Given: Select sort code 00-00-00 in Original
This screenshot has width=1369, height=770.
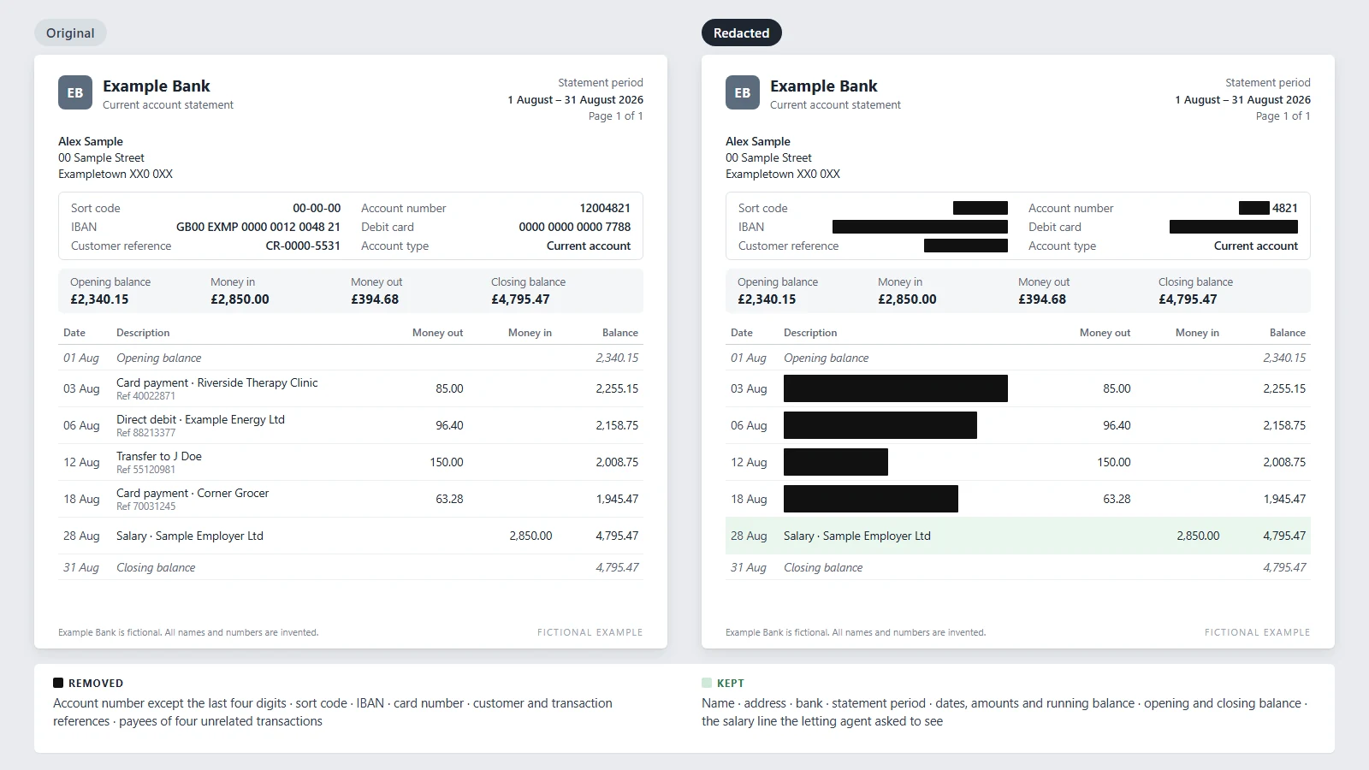Looking at the screenshot, I should [x=317, y=208].
